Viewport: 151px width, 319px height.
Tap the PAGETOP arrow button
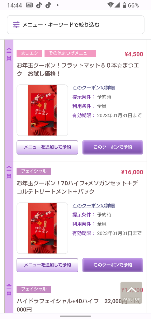coord(131,293)
